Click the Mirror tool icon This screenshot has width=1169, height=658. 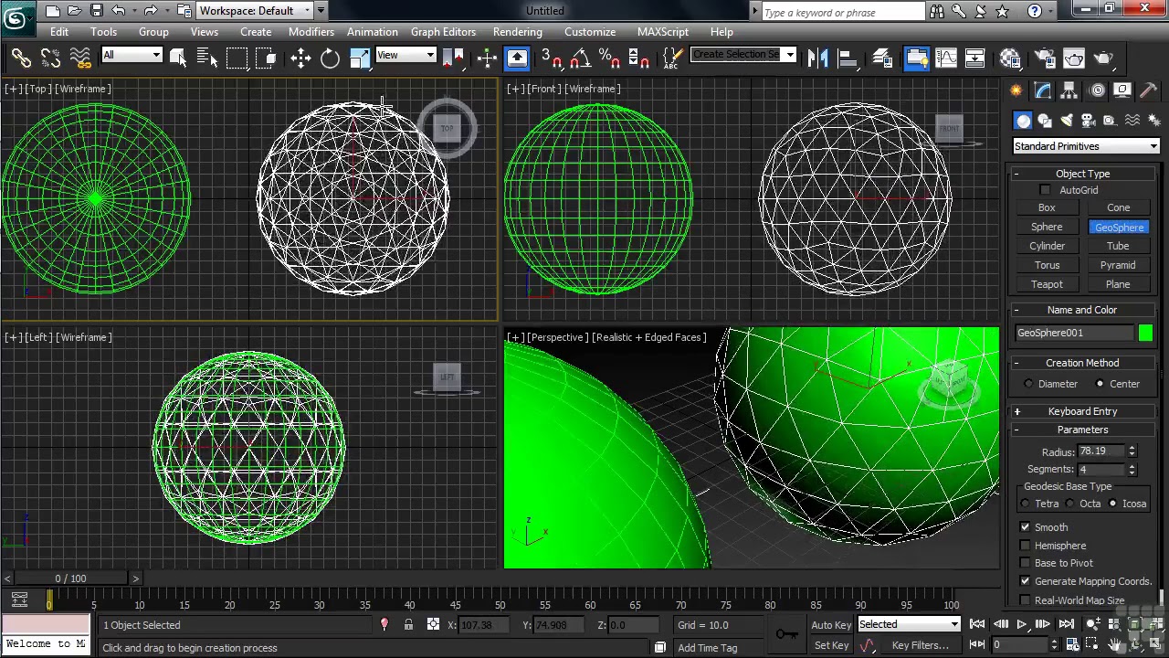click(816, 58)
